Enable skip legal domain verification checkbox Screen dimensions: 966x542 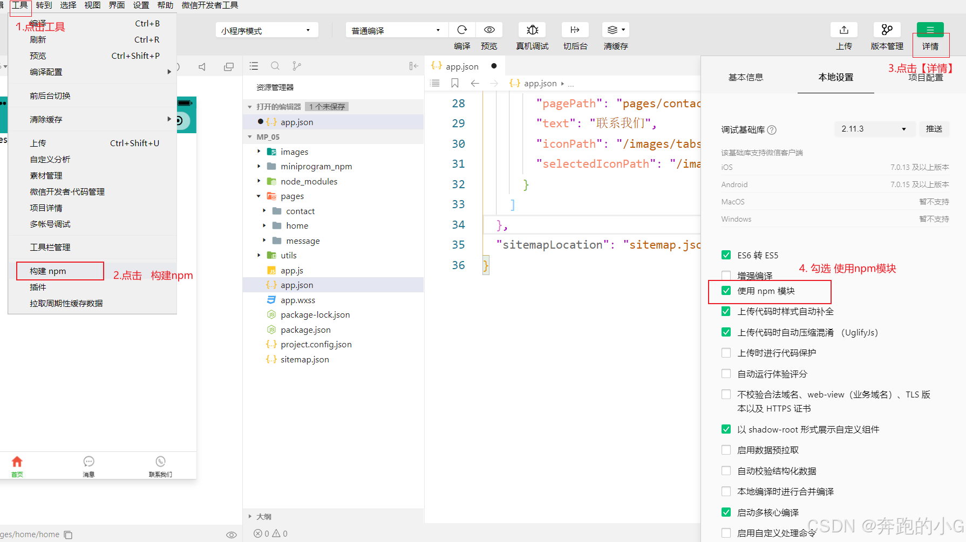pyautogui.click(x=726, y=394)
